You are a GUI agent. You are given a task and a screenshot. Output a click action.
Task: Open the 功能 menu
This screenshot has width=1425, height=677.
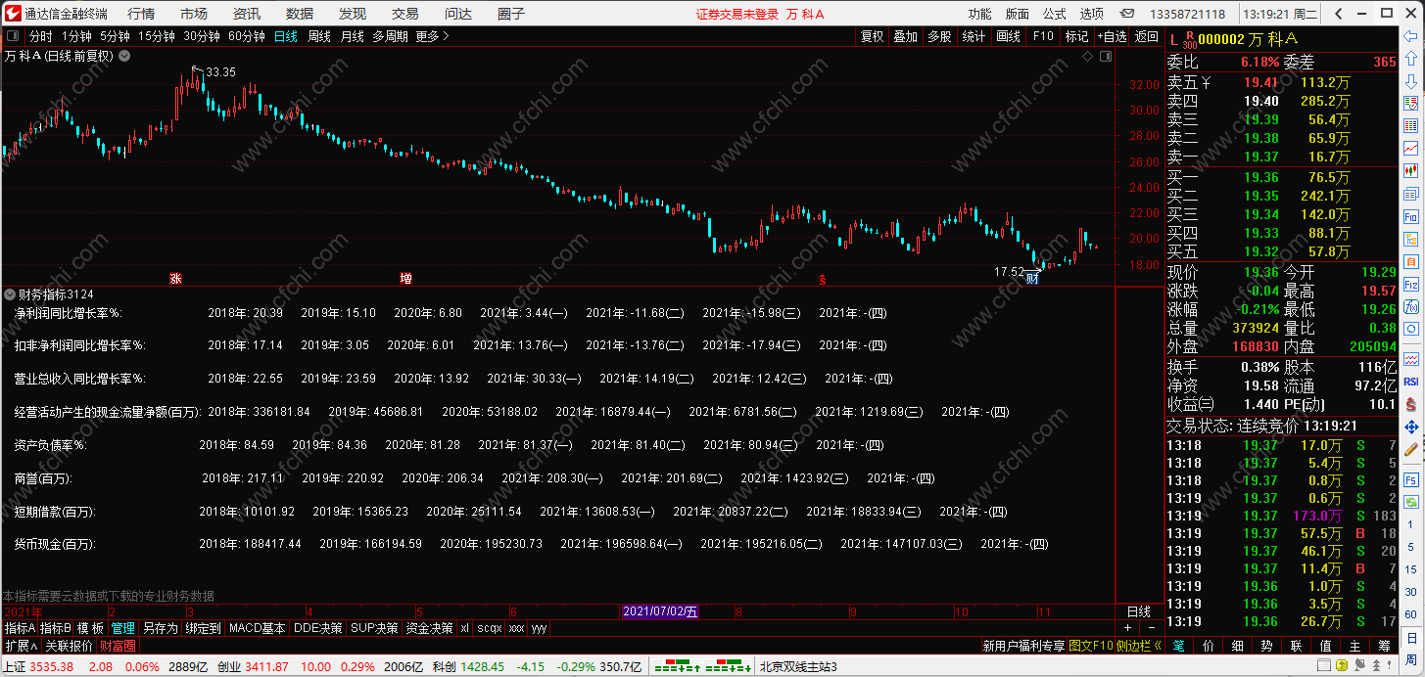[979, 14]
